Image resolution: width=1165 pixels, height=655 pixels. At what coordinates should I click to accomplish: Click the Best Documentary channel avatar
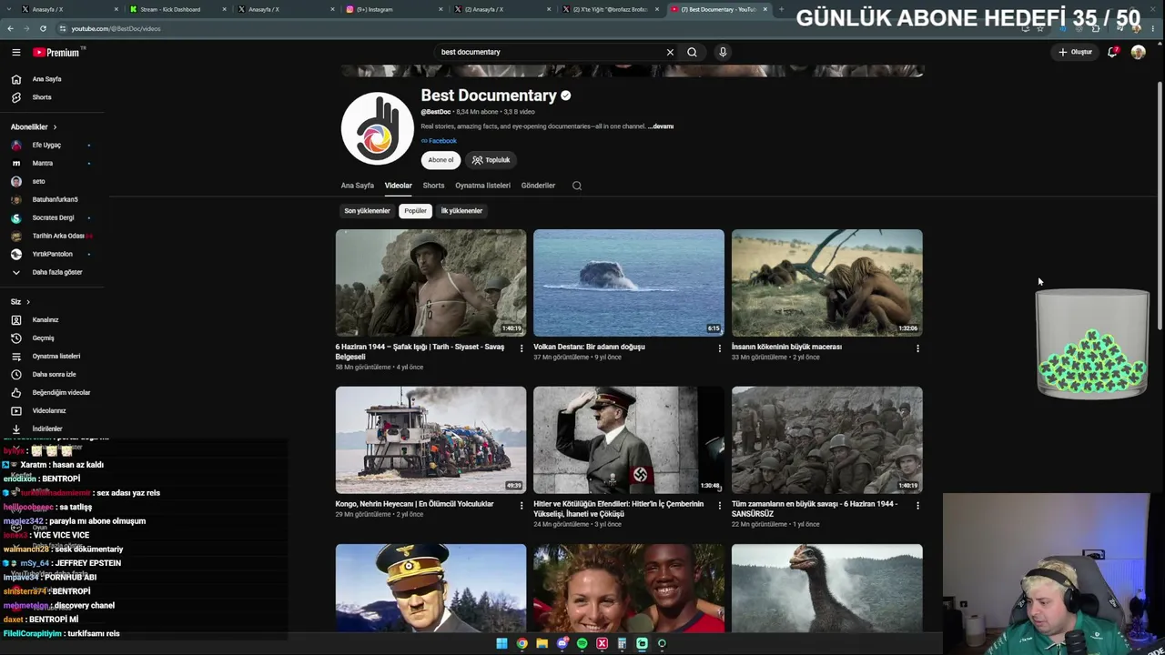[x=378, y=128]
